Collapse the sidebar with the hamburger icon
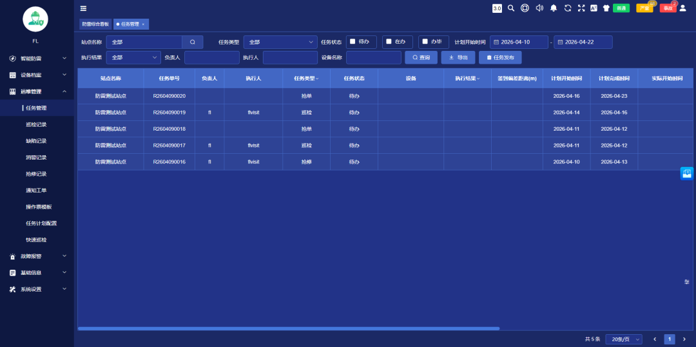696x347 pixels. click(83, 8)
